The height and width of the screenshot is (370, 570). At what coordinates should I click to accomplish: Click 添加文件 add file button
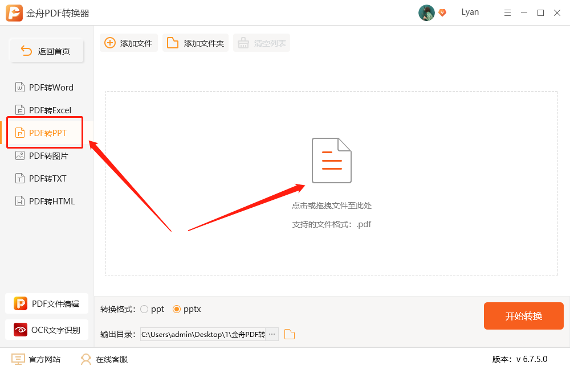click(129, 43)
